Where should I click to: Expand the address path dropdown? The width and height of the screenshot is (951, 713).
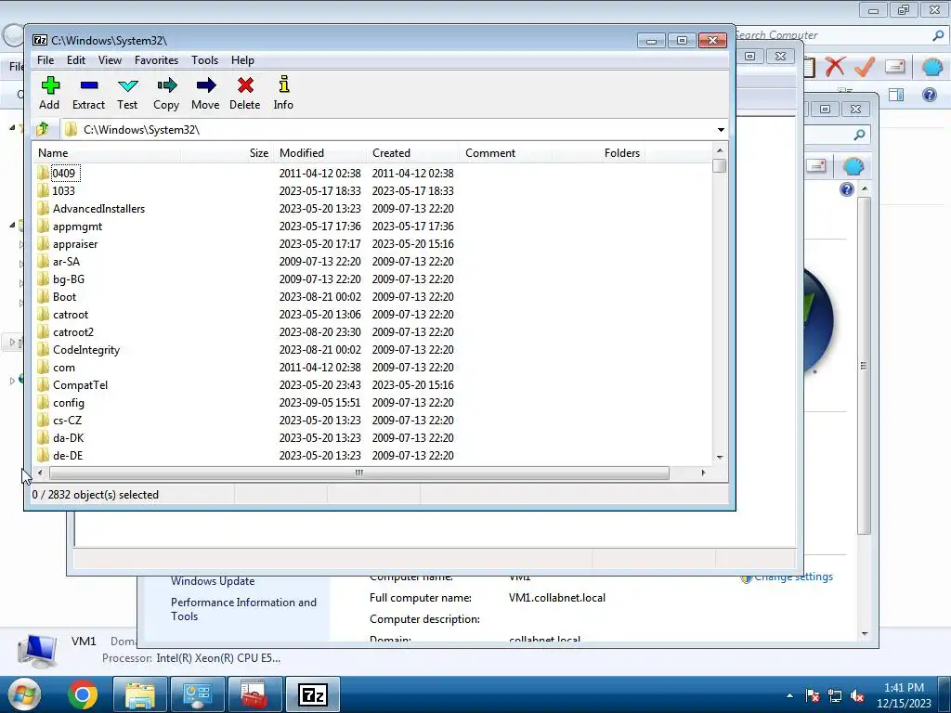pyautogui.click(x=721, y=130)
